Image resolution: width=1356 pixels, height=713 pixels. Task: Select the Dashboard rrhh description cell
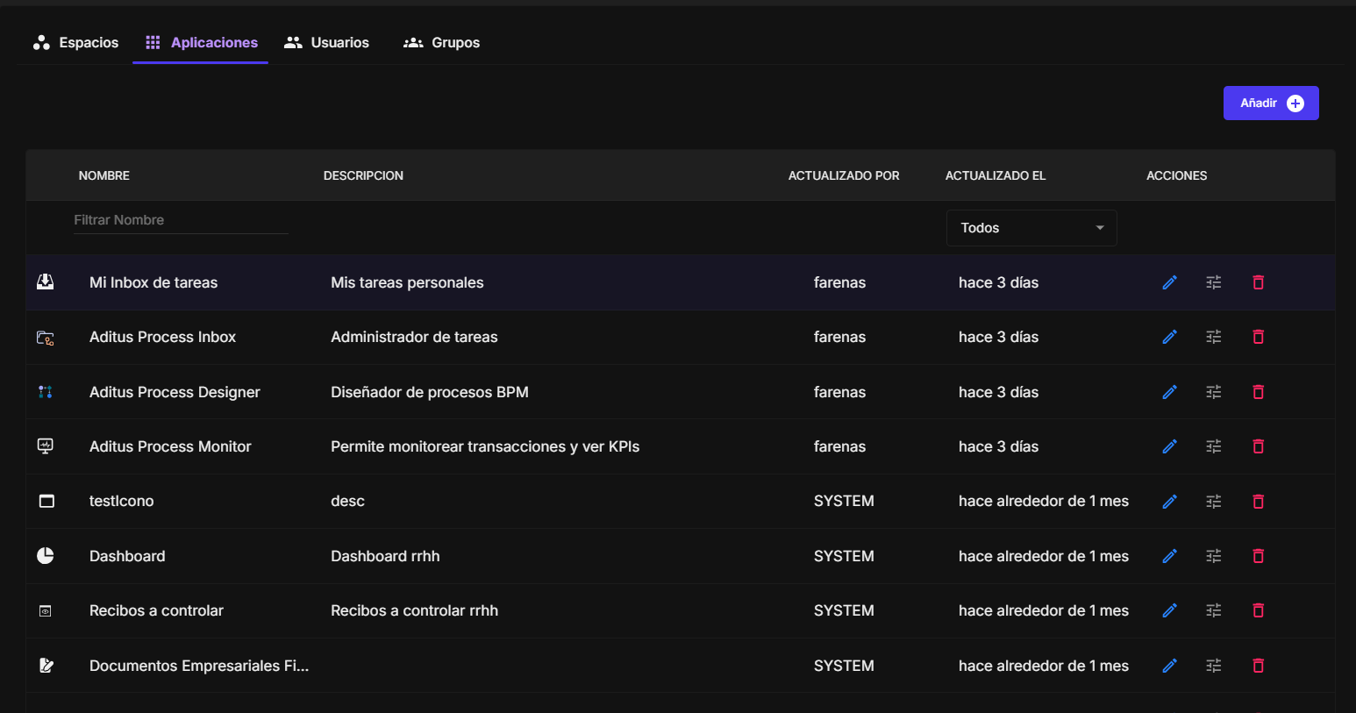385,556
